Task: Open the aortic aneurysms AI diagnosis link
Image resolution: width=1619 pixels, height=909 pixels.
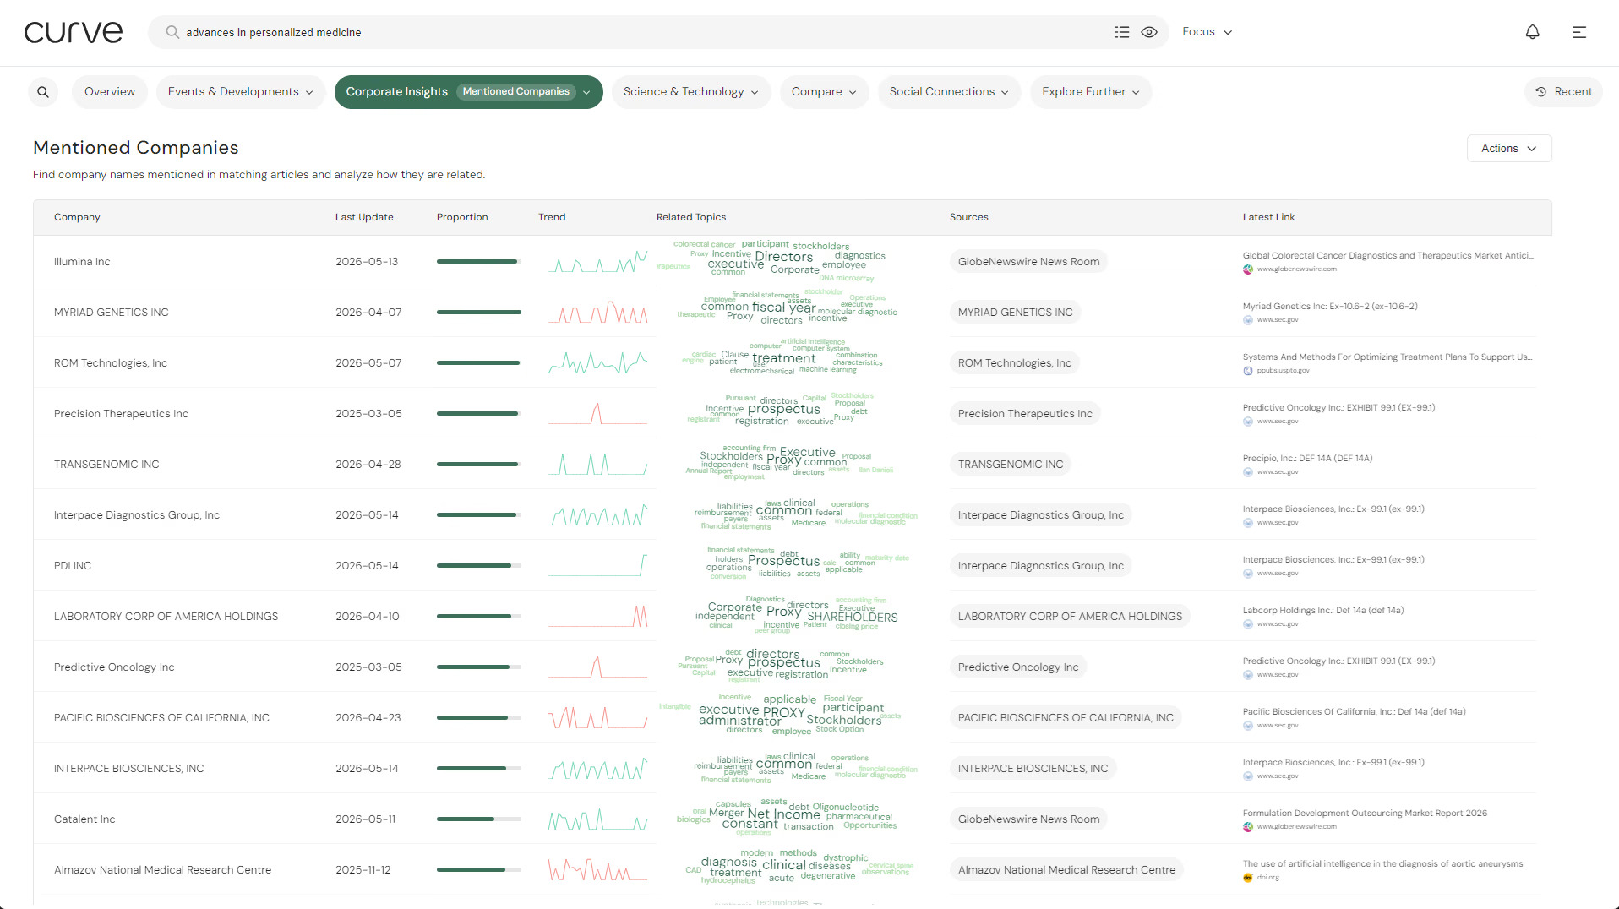Action: (1382, 863)
